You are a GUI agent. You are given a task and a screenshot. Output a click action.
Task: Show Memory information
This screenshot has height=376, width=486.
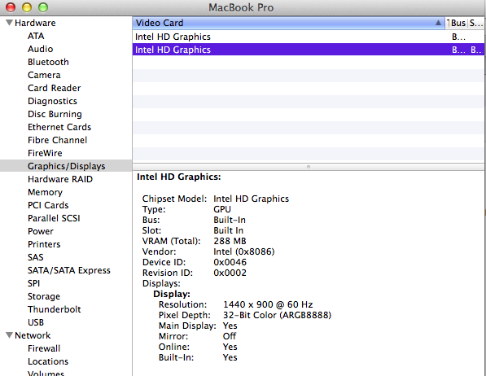tap(46, 192)
